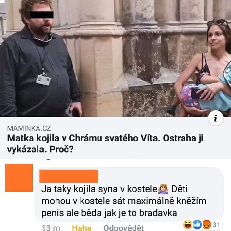Click the laughing Haha reaction emoji icon
Viewport: 231px width, 231px height.
click(x=188, y=224)
